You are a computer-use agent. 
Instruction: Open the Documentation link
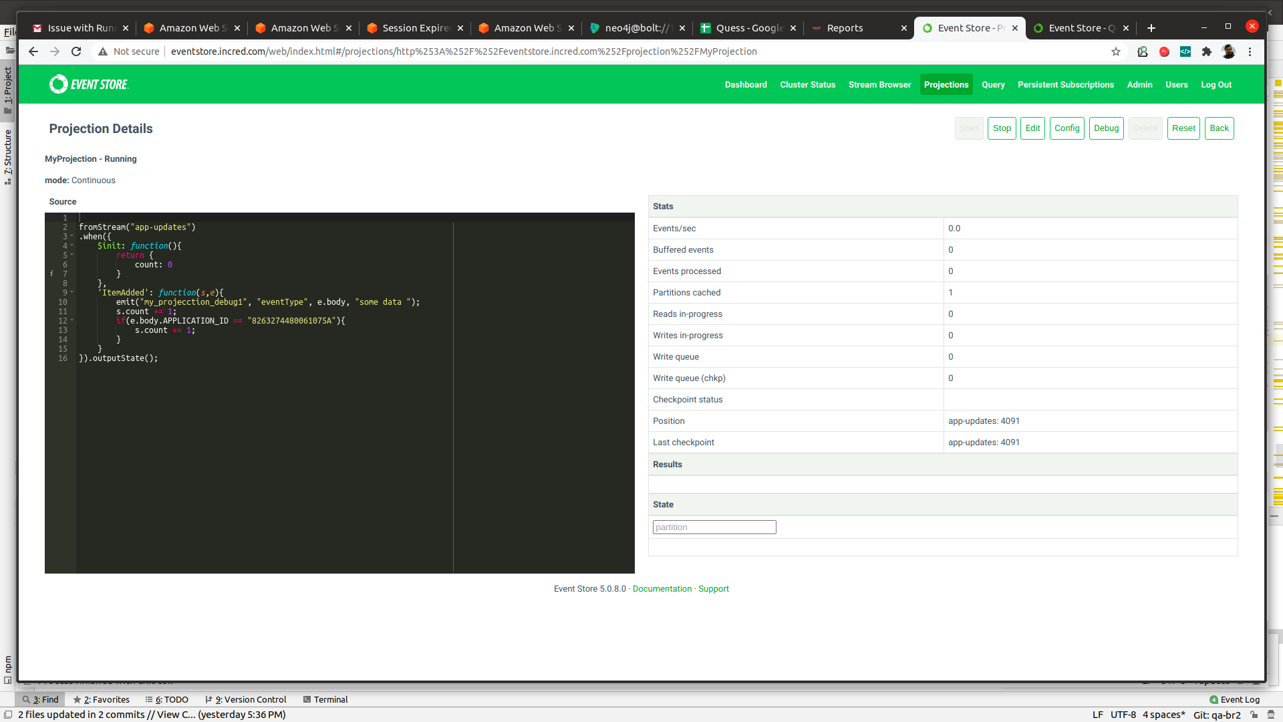point(662,589)
